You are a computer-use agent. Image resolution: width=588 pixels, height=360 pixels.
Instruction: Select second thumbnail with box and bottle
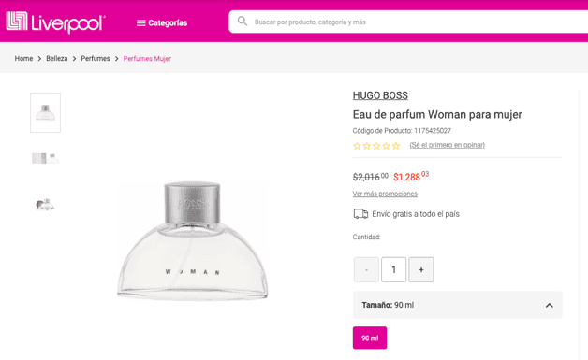pos(45,158)
